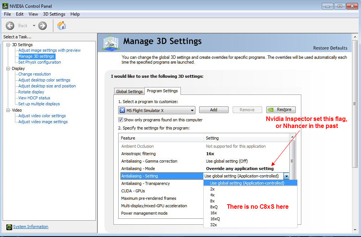Select 16x antialiasing option

251,213
